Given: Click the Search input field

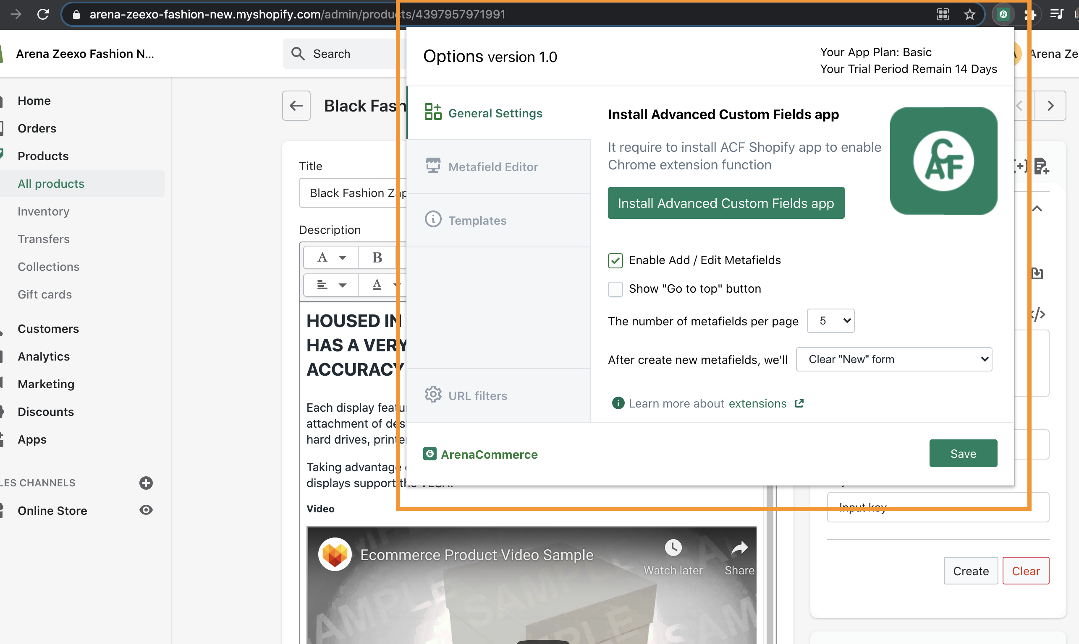Looking at the screenshot, I should click(343, 54).
